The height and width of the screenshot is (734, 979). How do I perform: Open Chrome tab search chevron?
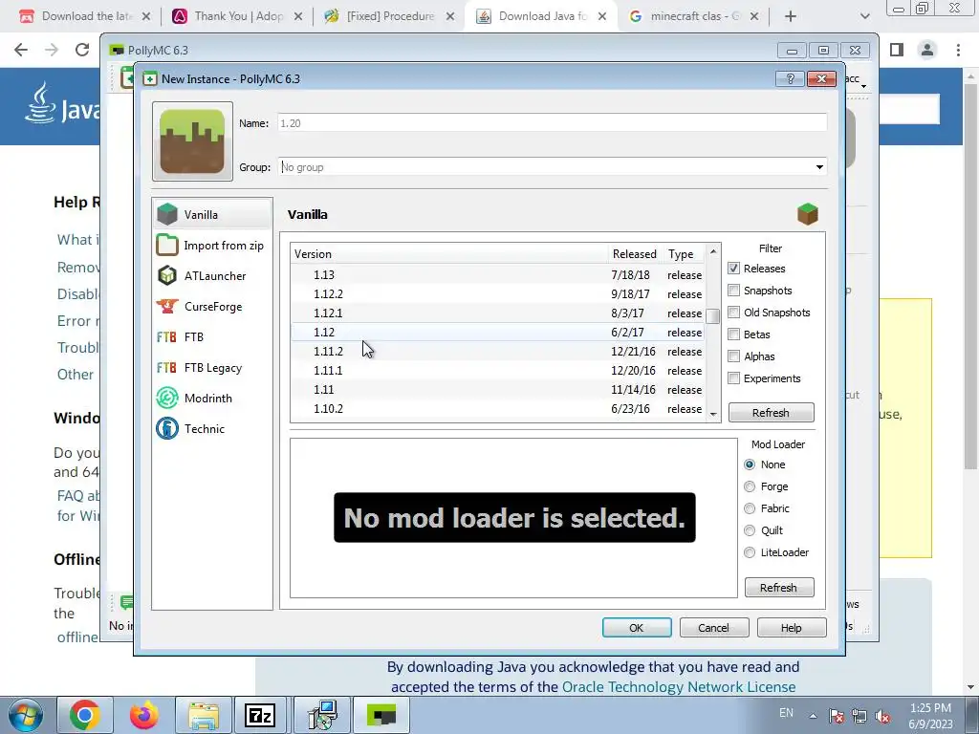(x=864, y=16)
